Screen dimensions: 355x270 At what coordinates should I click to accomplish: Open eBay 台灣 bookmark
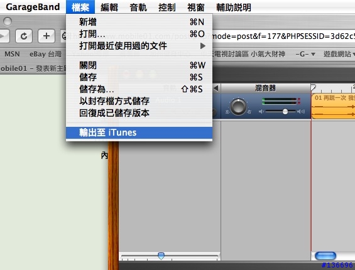(x=45, y=54)
